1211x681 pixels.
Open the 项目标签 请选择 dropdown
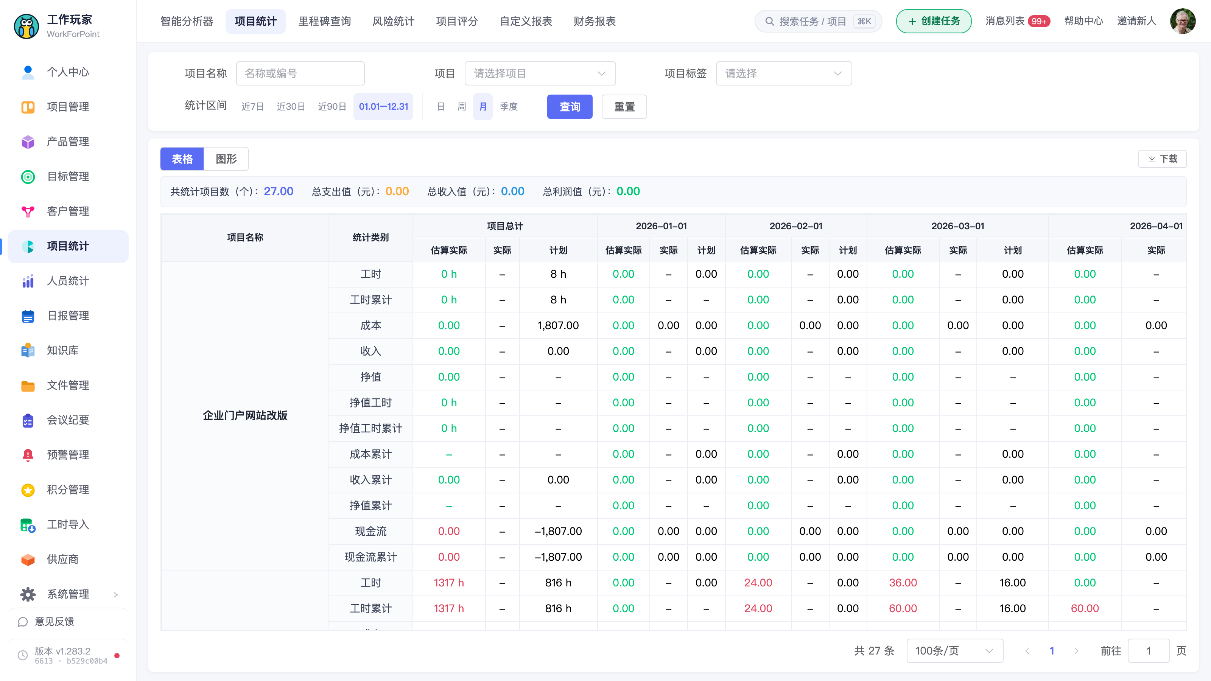pyautogui.click(x=784, y=73)
